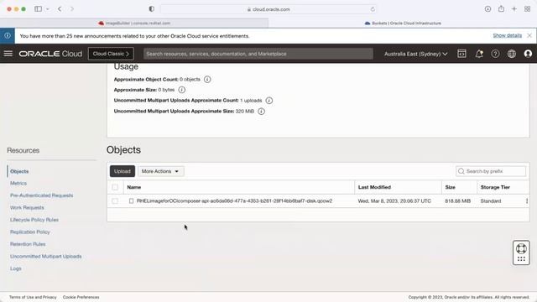Open the Oracle Cloud hamburger navigation menu
The height and width of the screenshot is (302, 537).
[x=8, y=54]
